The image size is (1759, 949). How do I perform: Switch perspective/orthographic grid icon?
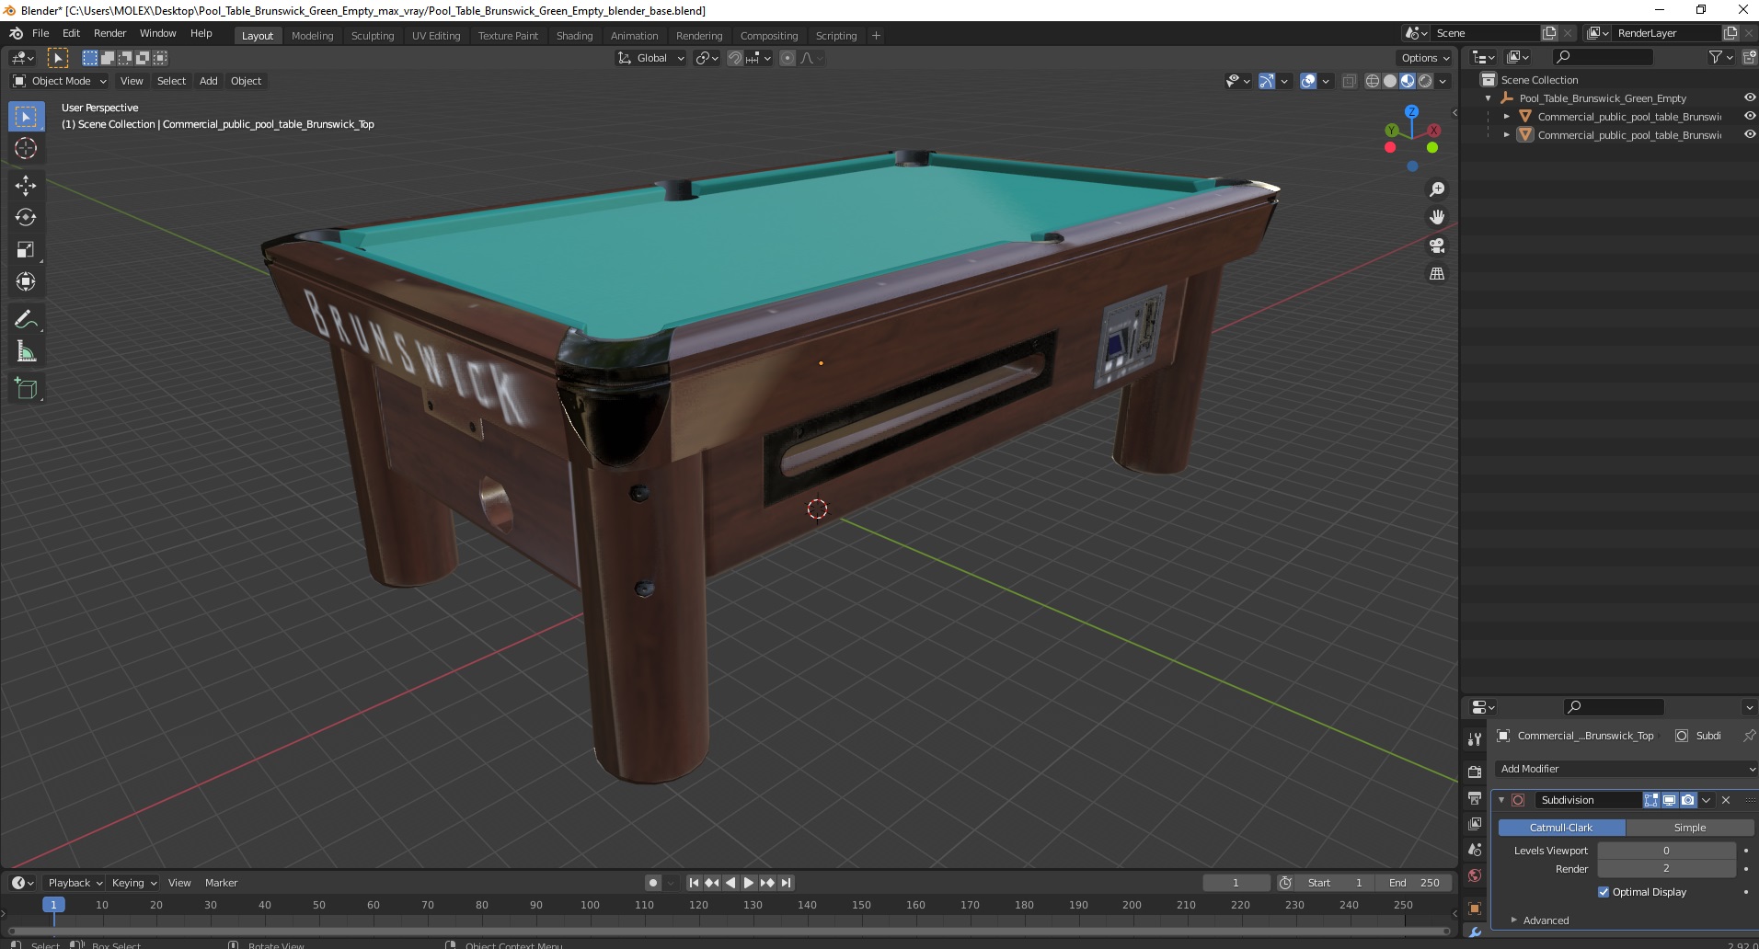[1436, 273]
